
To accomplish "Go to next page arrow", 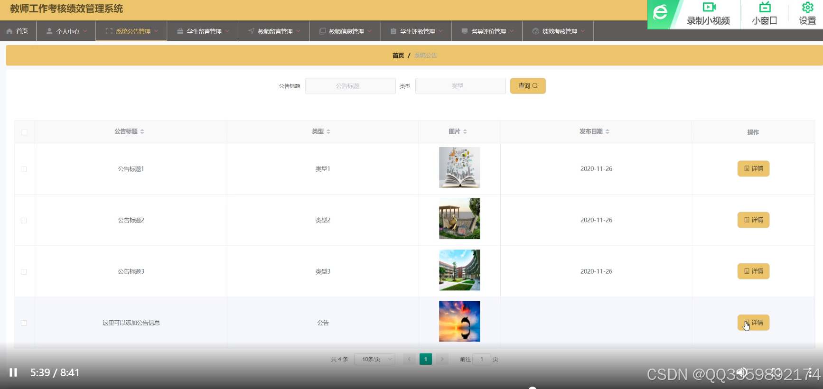I will [442, 359].
